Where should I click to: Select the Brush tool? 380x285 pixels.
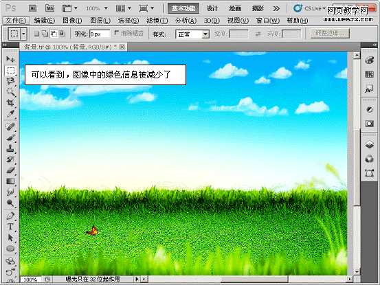[x=10, y=137]
